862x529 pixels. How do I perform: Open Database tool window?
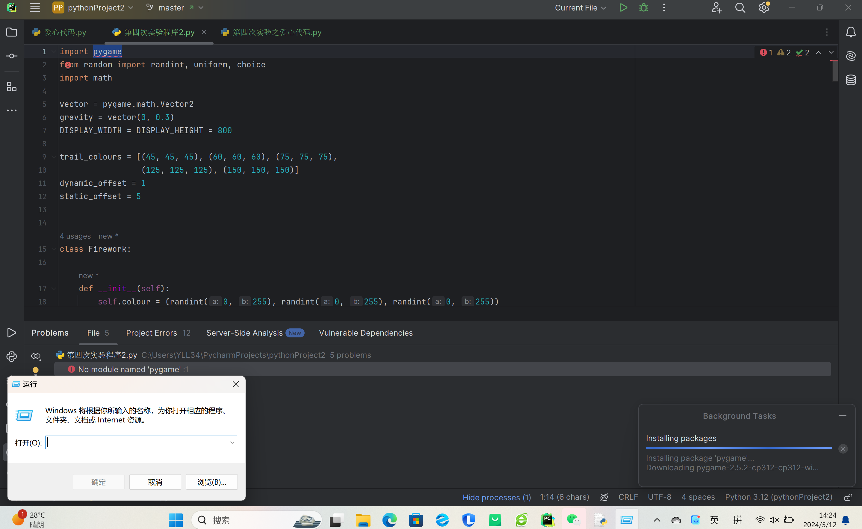point(851,80)
